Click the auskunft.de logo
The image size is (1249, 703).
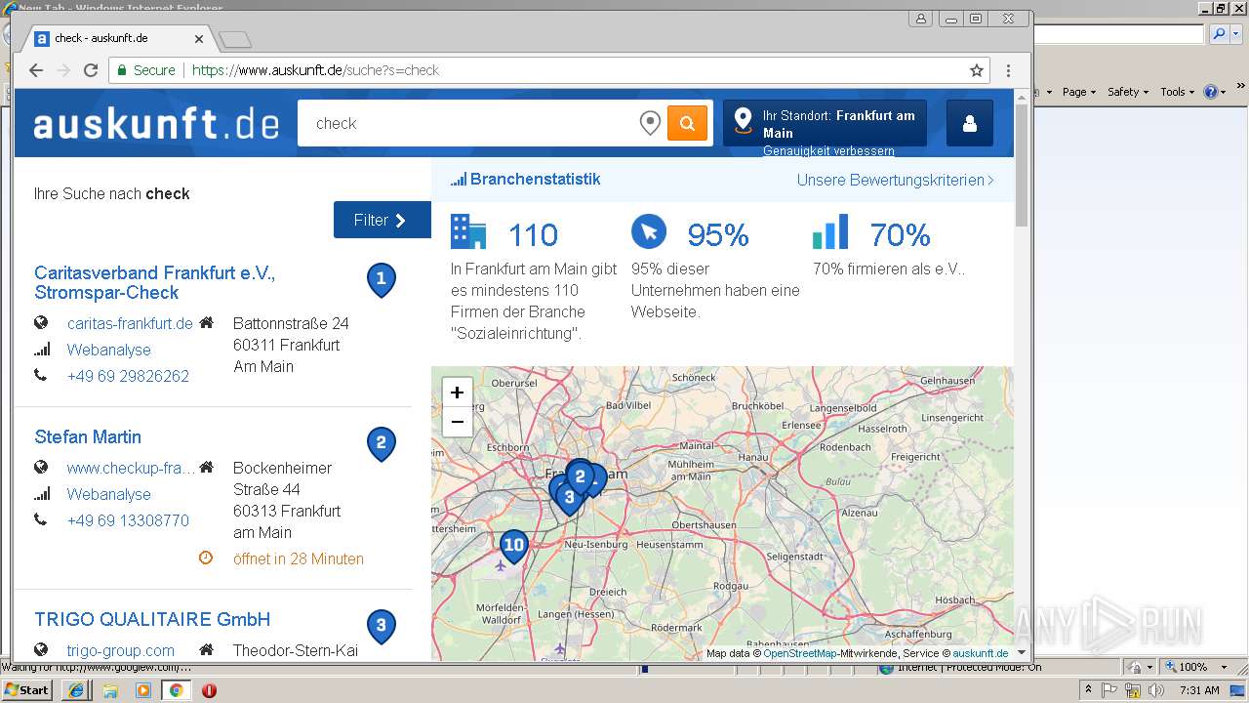pos(156,124)
